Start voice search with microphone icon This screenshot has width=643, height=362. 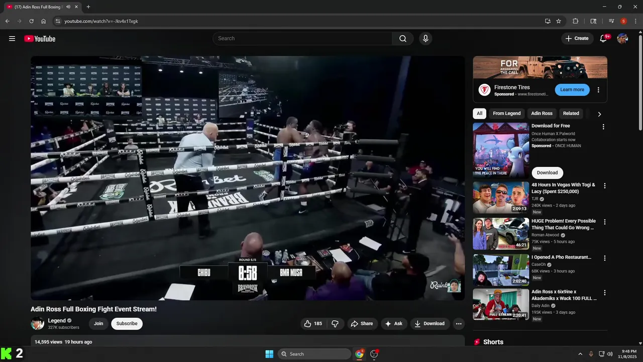point(425,39)
